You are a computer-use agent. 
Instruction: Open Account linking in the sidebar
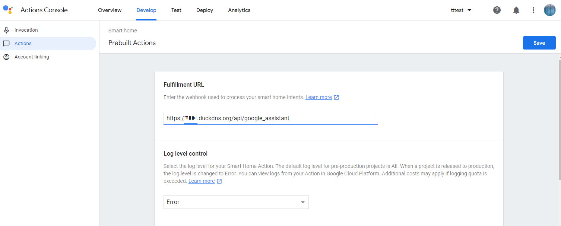48,57
